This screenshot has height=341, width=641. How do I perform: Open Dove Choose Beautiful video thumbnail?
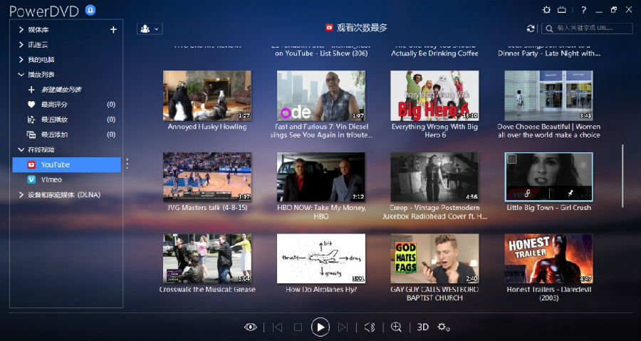[x=548, y=95]
